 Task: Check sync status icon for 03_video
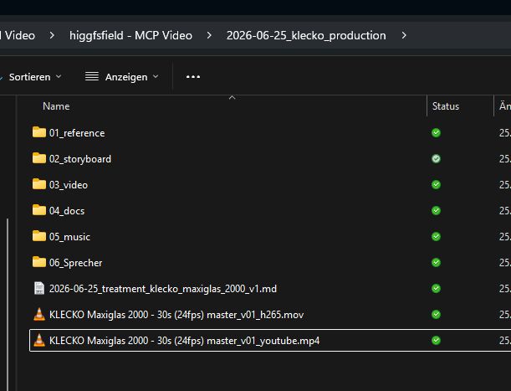(436, 185)
